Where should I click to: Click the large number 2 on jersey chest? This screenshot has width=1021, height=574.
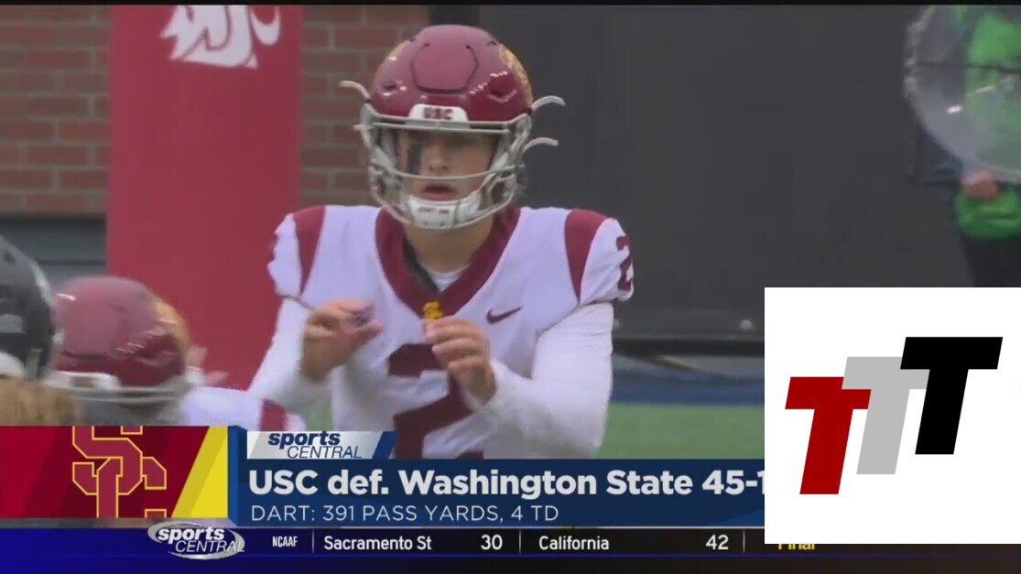(x=433, y=400)
